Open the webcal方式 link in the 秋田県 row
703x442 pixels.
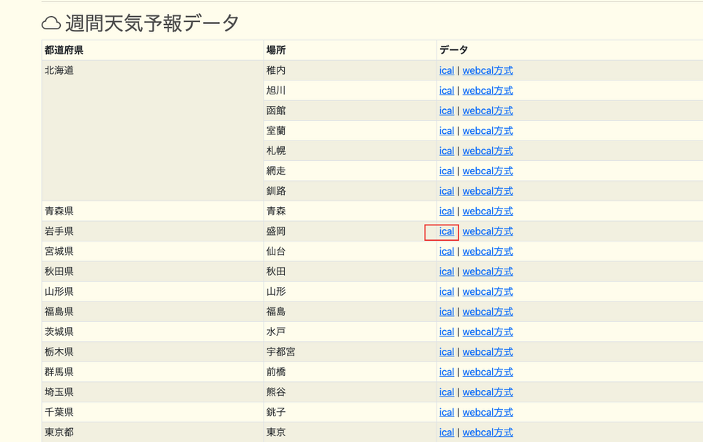coord(488,271)
